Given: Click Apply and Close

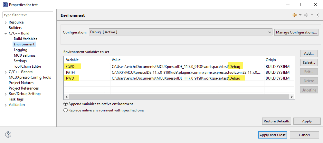Looking at the screenshot, I should pos(272,135).
